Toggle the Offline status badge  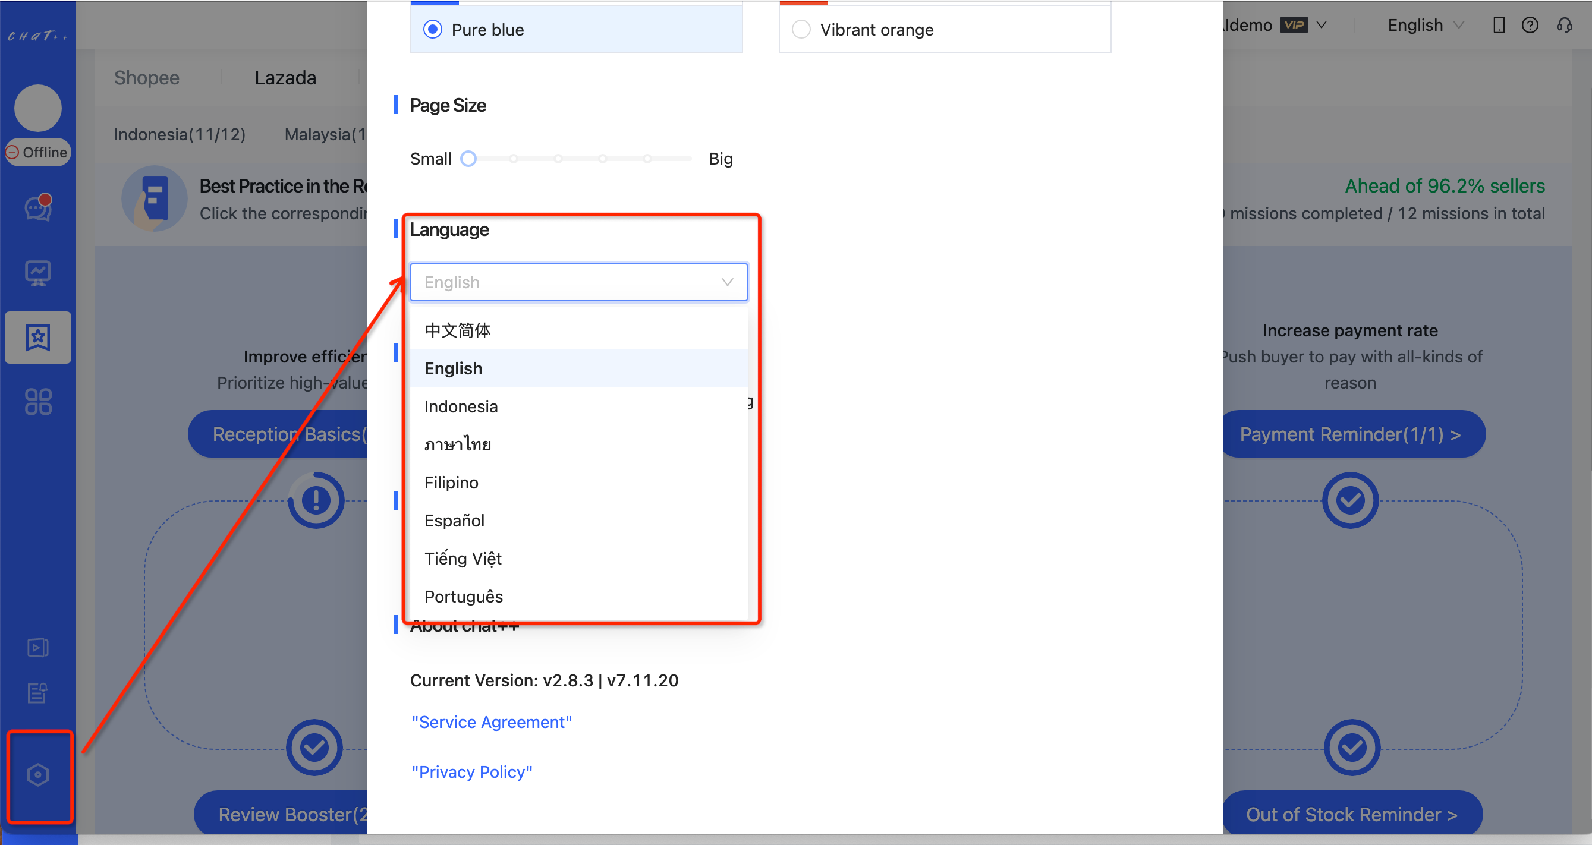[x=37, y=153]
